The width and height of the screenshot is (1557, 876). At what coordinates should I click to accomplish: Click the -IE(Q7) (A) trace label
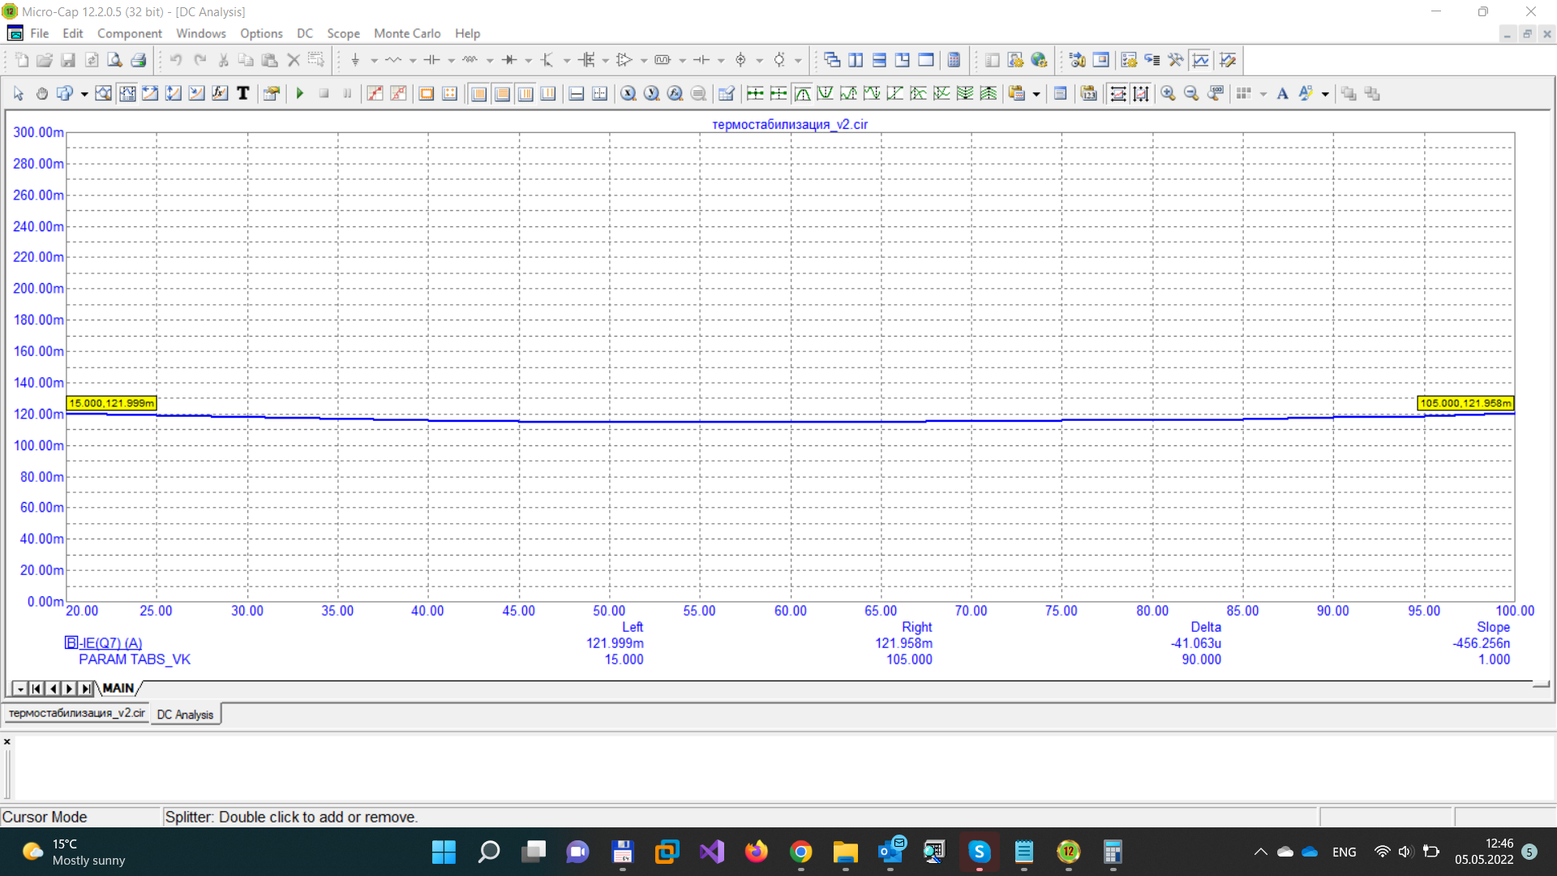click(x=111, y=642)
